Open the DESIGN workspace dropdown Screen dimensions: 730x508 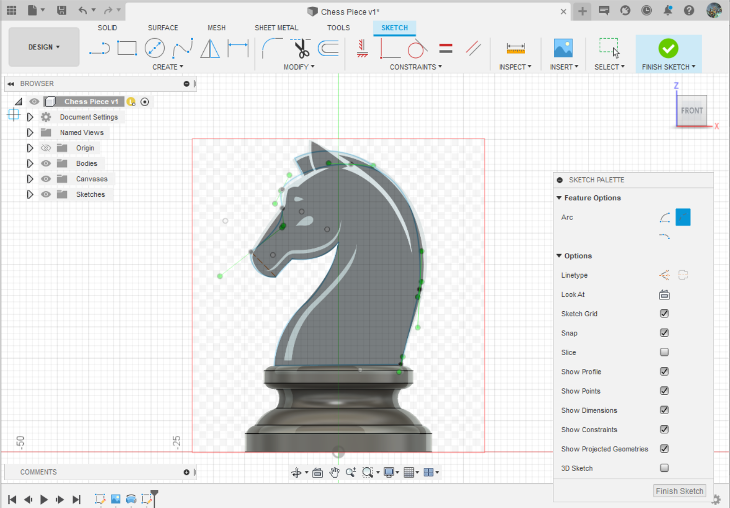pos(44,47)
